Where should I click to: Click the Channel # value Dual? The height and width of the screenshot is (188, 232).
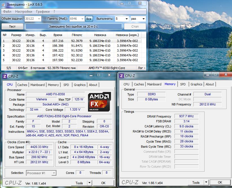[x=207, y=94]
